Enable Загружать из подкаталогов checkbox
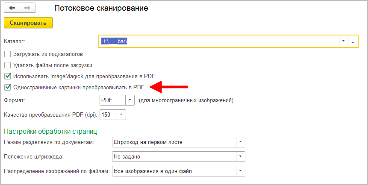Viewport: 368px width, 185px height. tap(7, 54)
